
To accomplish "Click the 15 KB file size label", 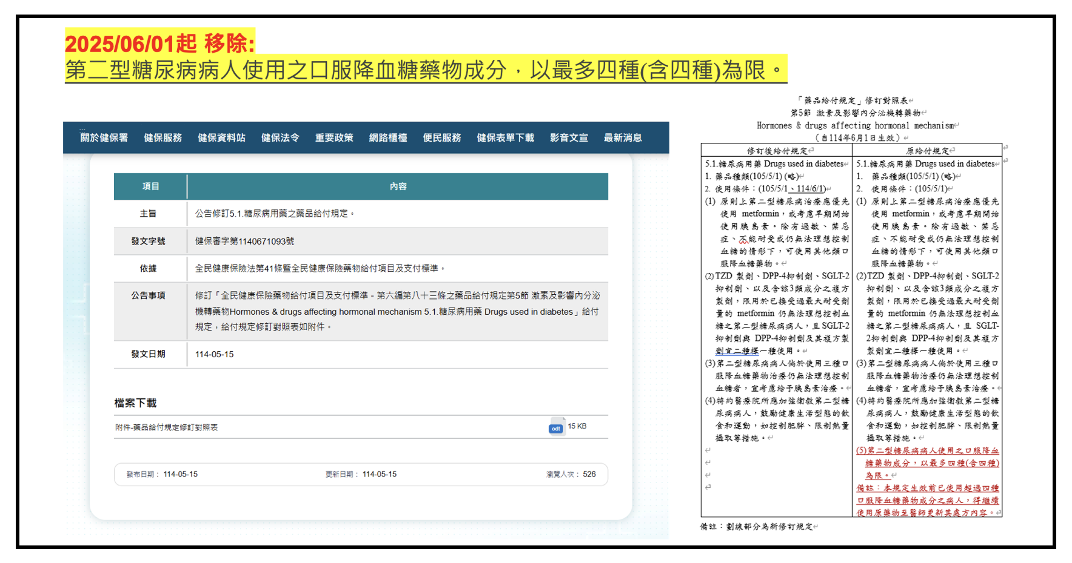I will coord(577,426).
